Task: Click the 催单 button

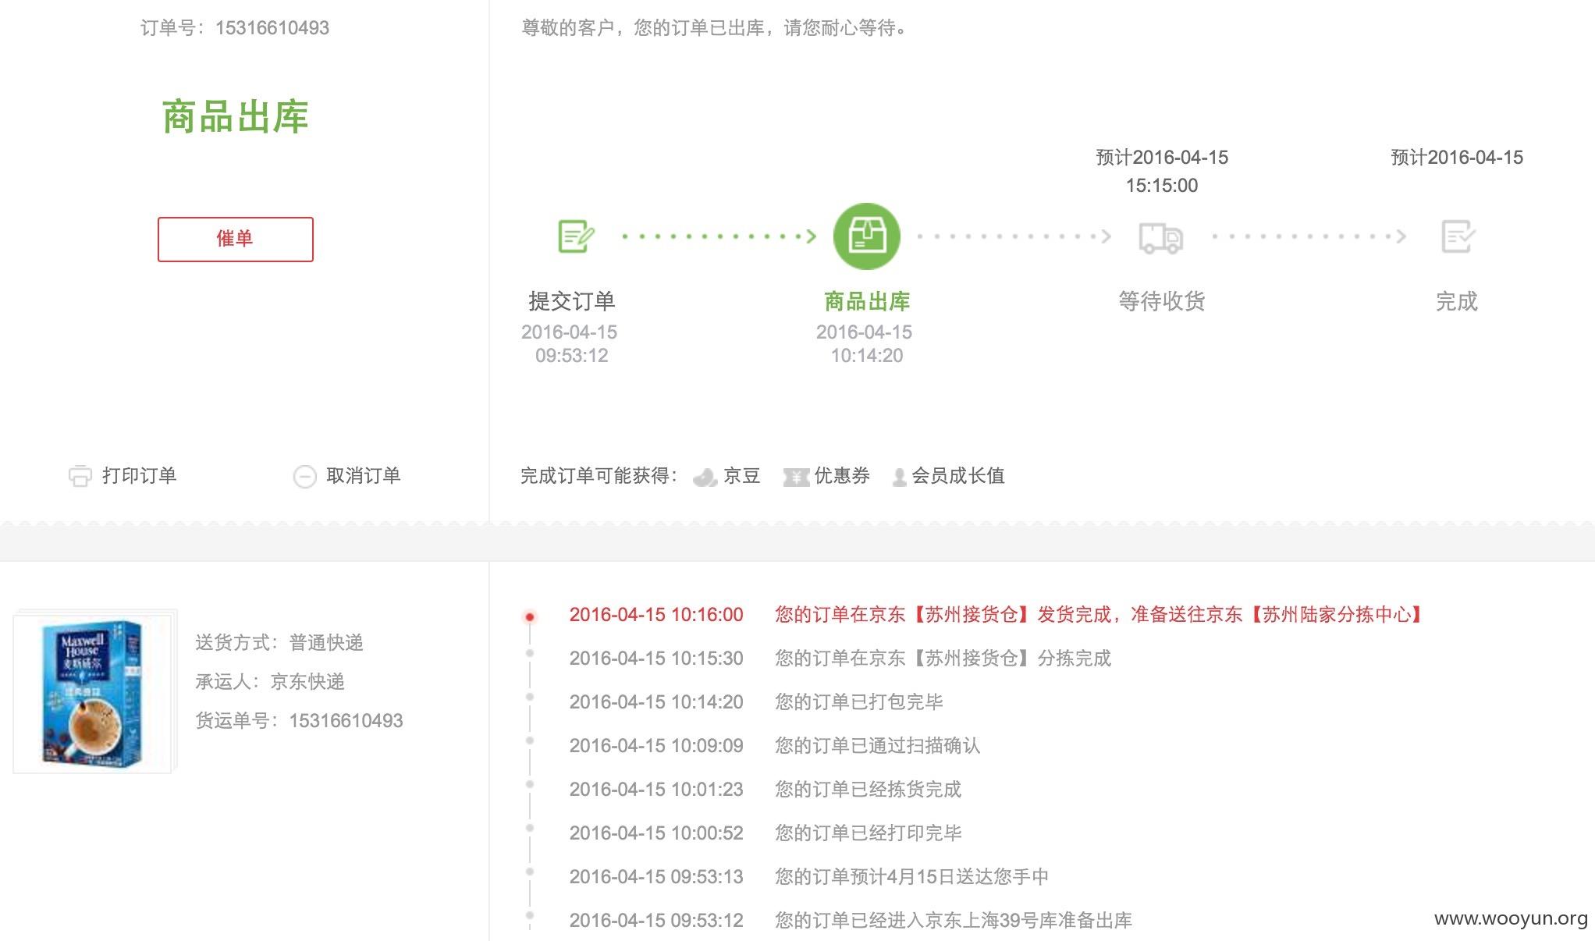Action: click(x=235, y=239)
